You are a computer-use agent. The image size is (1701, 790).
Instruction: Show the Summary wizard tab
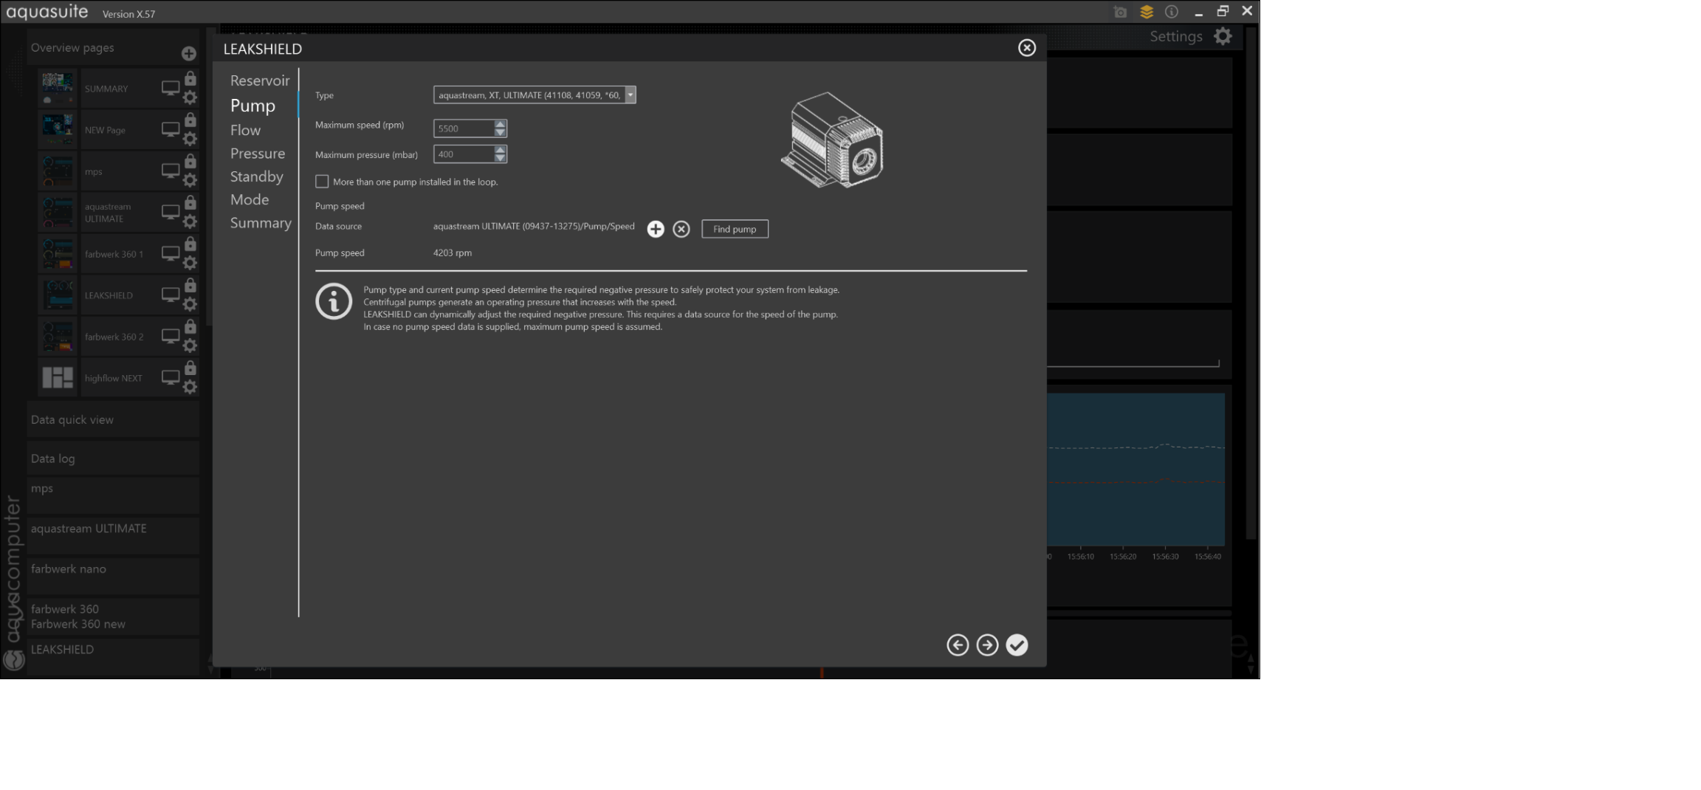coord(261,223)
